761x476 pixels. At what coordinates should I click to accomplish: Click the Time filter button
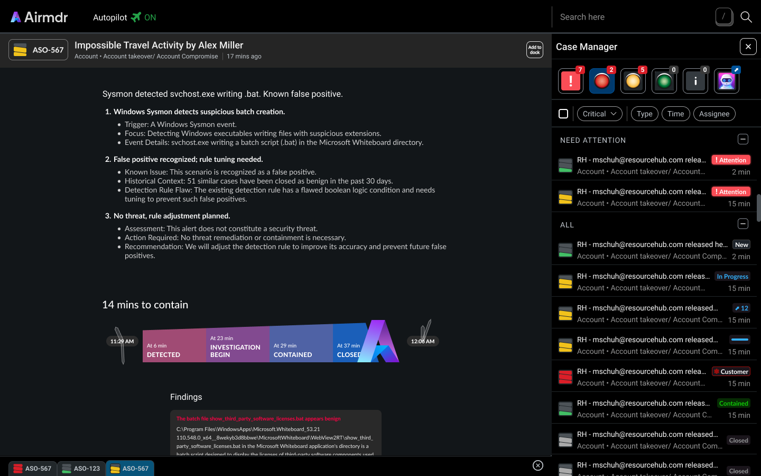click(x=675, y=114)
